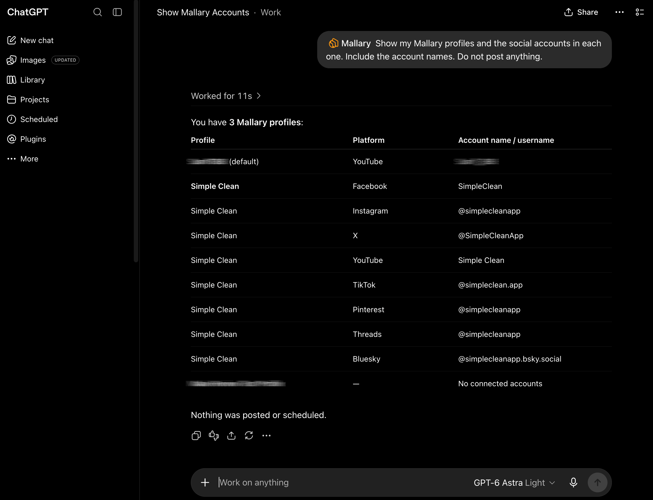Open the conversation options ellipsis menu

click(x=619, y=12)
